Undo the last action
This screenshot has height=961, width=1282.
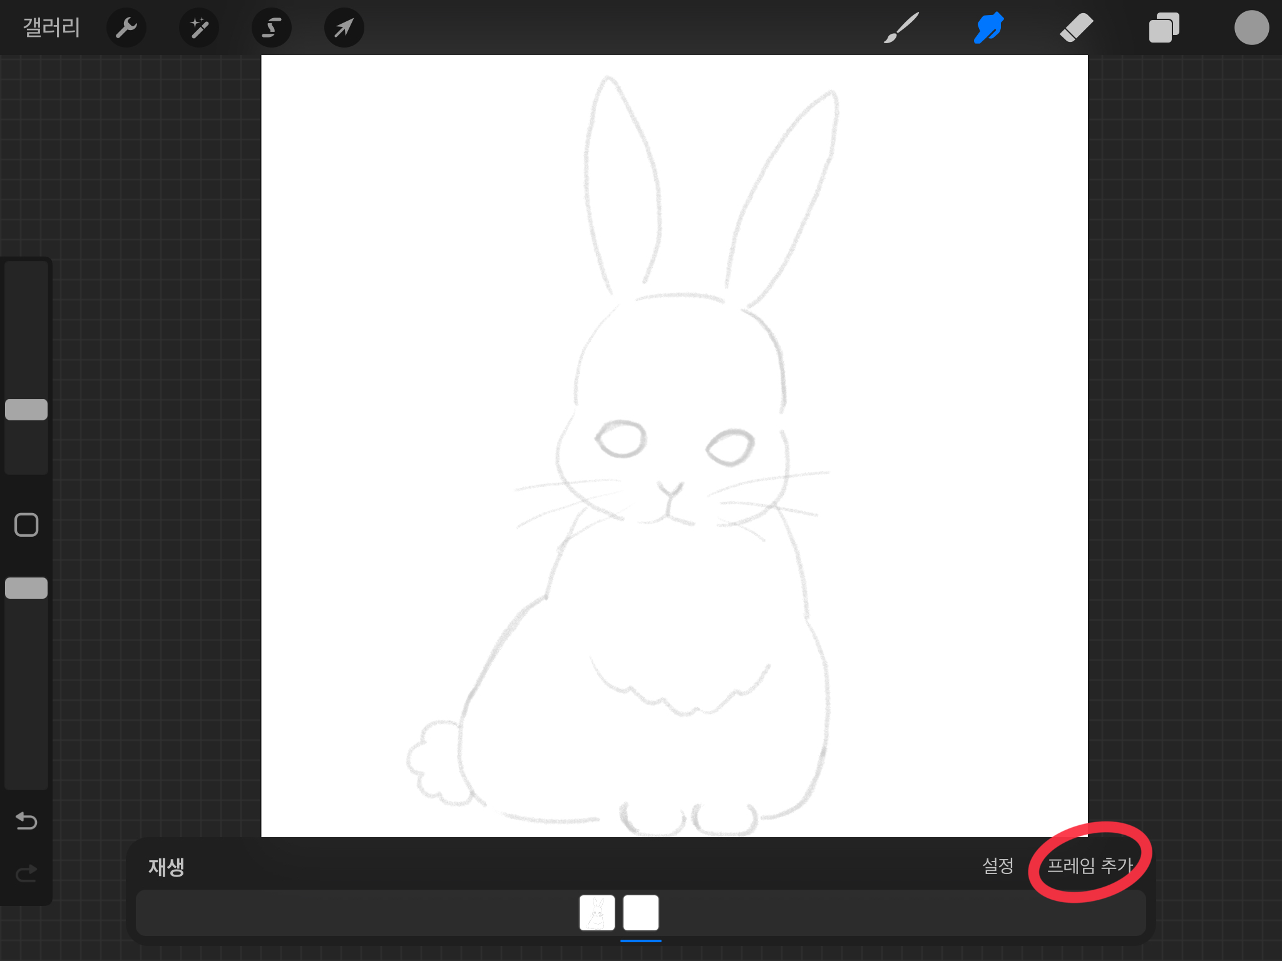pos(26,820)
